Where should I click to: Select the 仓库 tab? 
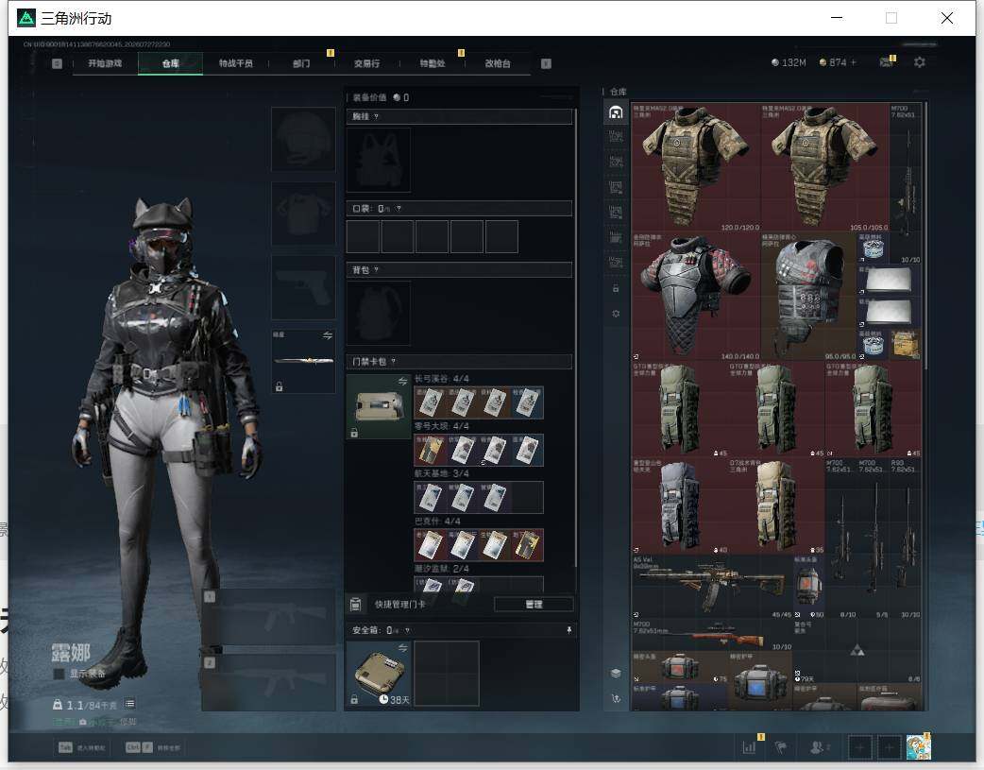171,63
